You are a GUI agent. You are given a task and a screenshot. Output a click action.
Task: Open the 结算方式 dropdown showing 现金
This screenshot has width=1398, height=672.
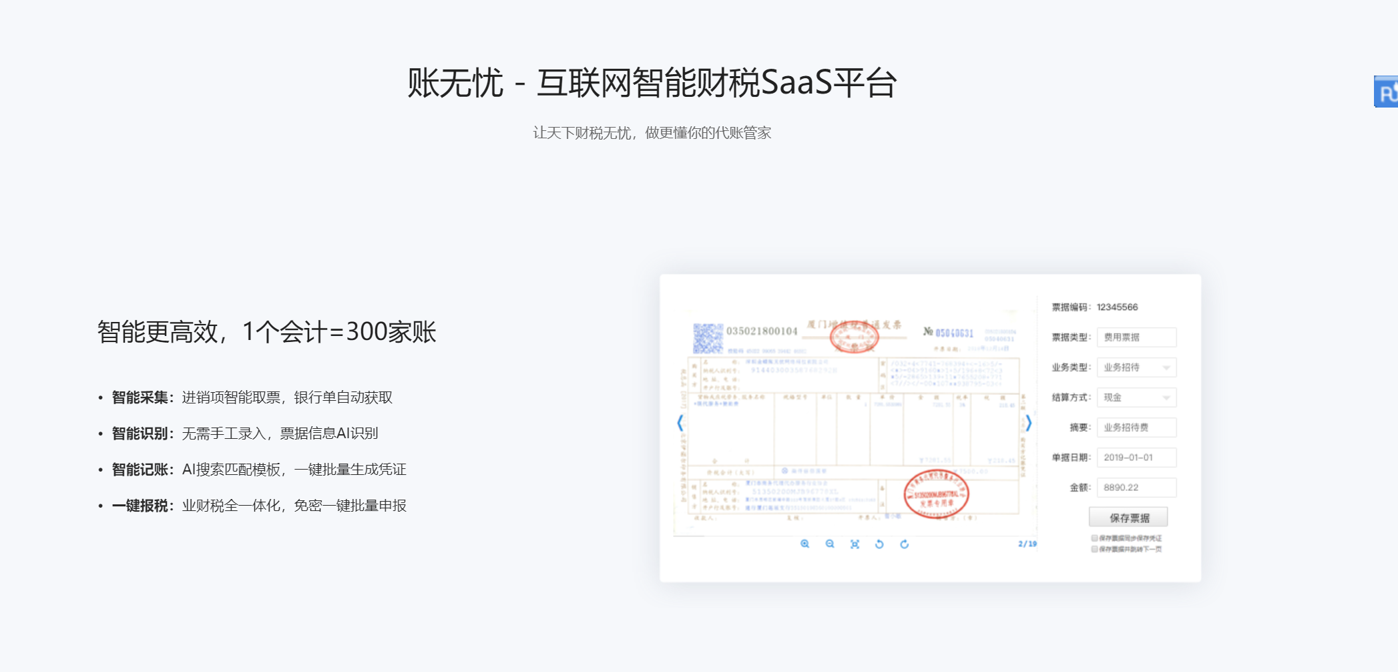pyautogui.click(x=1136, y=397)
